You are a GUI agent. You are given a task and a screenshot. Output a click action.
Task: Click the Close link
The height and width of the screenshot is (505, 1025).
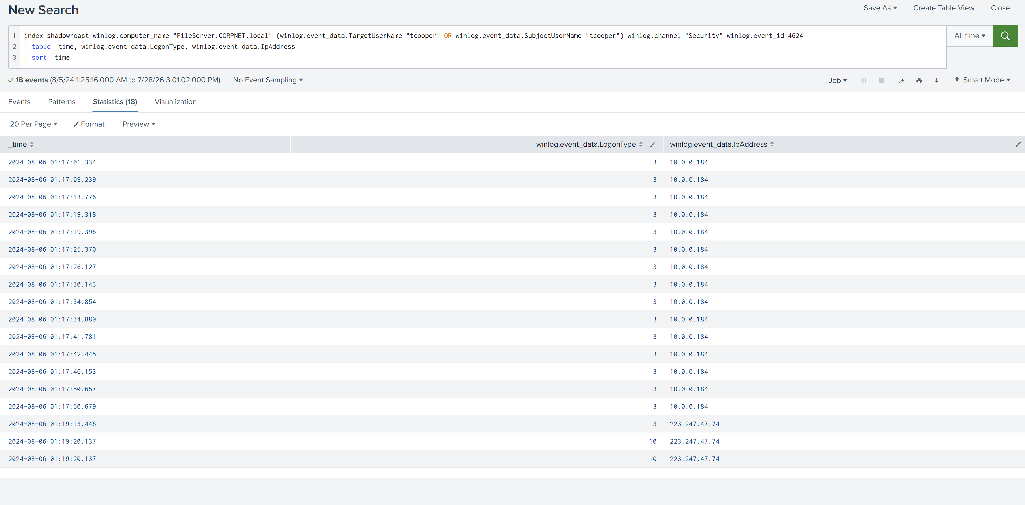pyautogui.click(x=1000, y=8)
